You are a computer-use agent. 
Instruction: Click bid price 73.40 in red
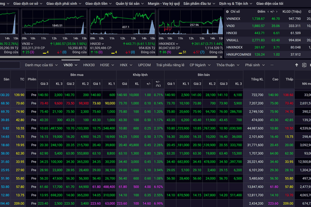pyautogui.click(x=44, y=103)
